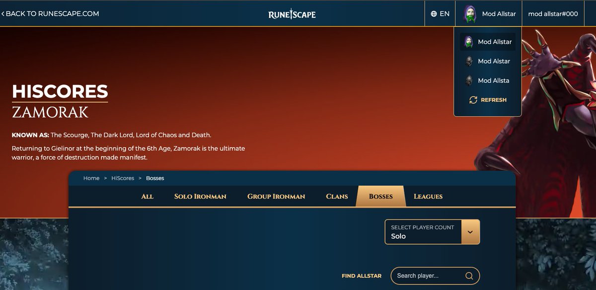Open the EN language selector
Screen dimensions: 596x290
pos(440,14)
